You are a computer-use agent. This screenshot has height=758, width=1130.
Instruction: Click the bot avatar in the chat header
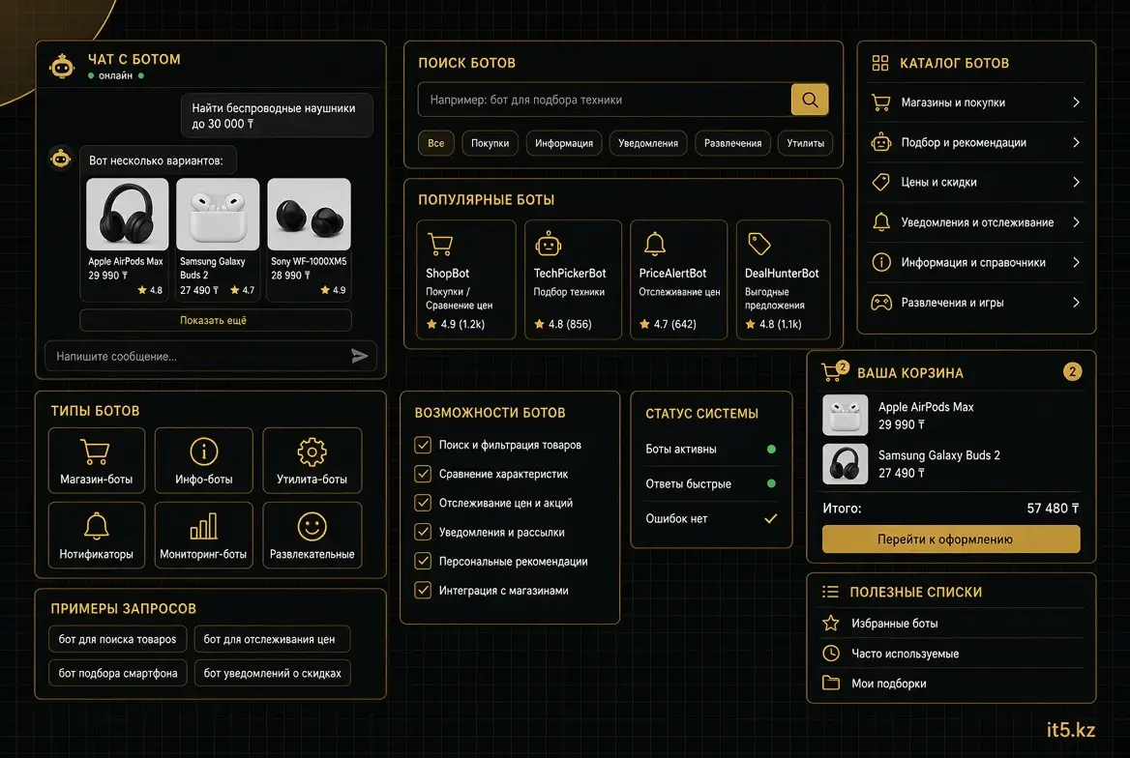pyautogui.click(x=62, y=67)
